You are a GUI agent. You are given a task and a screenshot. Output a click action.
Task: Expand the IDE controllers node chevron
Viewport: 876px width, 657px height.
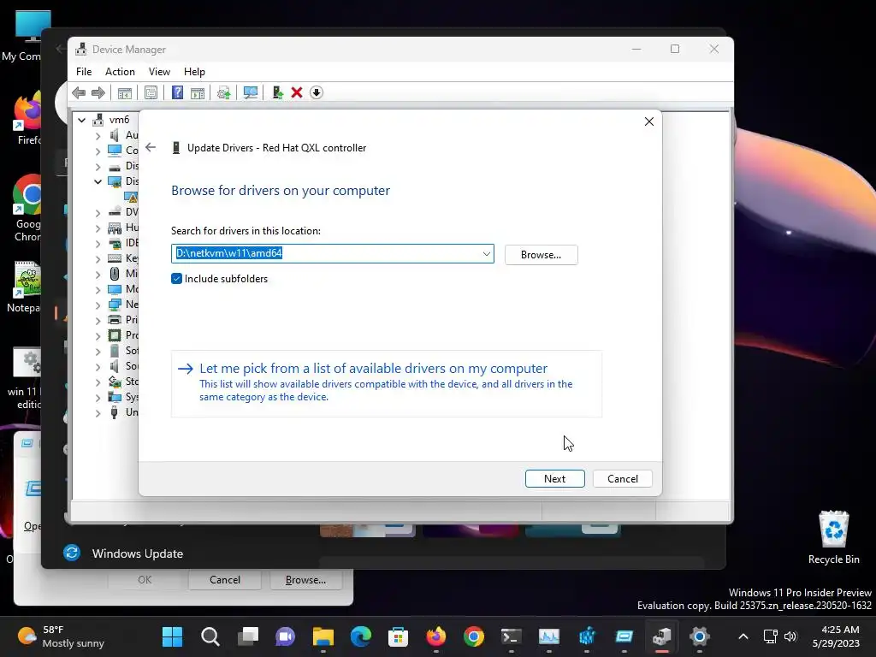pos(98,244)
